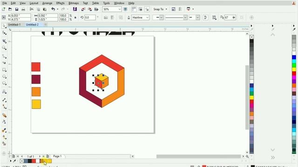The height and width of the screenshot is (167, 298).
Task: Select the Polygon tool
Action: click(x=4, y=83)
